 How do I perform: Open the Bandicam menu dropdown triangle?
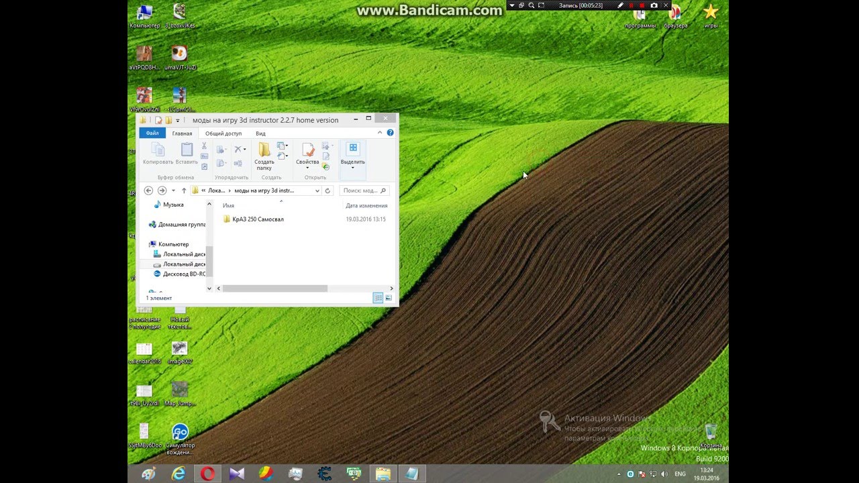pos(511,5)
